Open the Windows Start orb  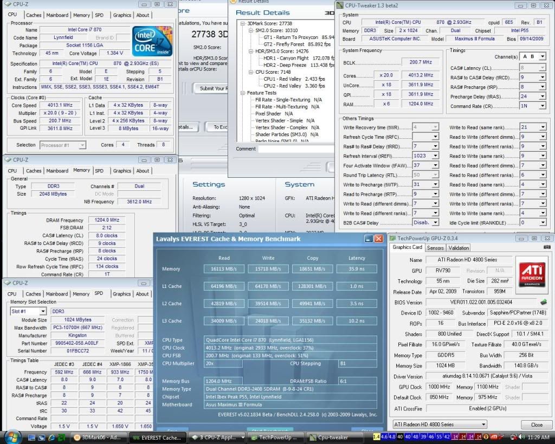[13, 437]
